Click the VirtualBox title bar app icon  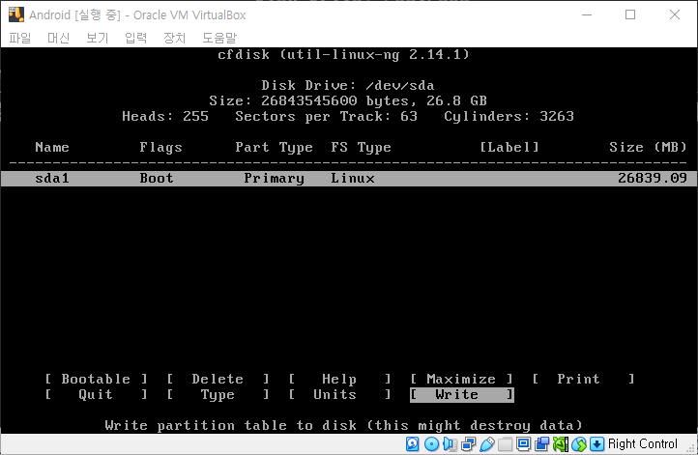pos(16,14)
